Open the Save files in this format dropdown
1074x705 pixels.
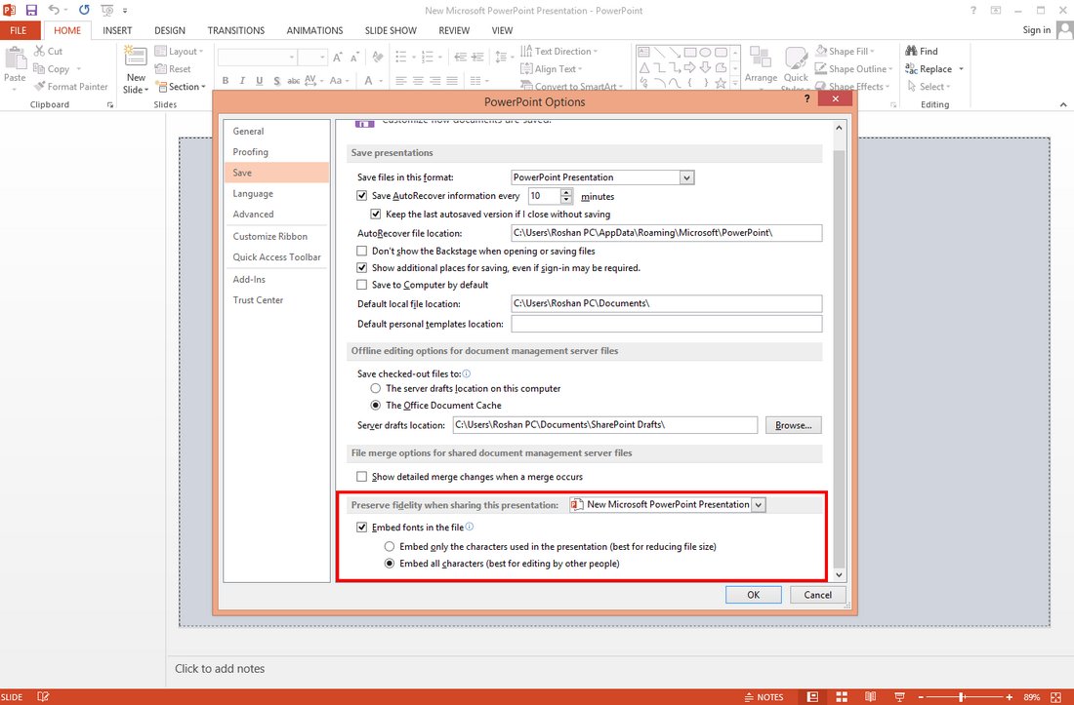(x=686, y=176)
